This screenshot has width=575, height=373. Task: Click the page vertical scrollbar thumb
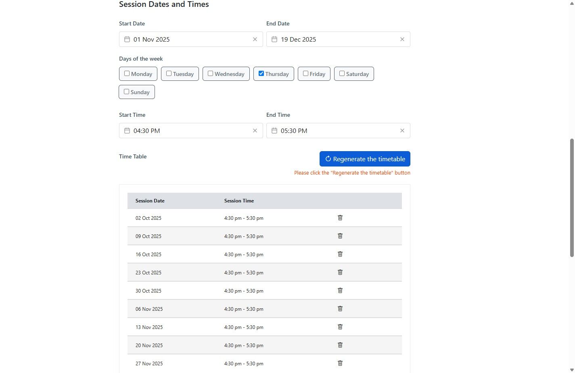[571, 198]
